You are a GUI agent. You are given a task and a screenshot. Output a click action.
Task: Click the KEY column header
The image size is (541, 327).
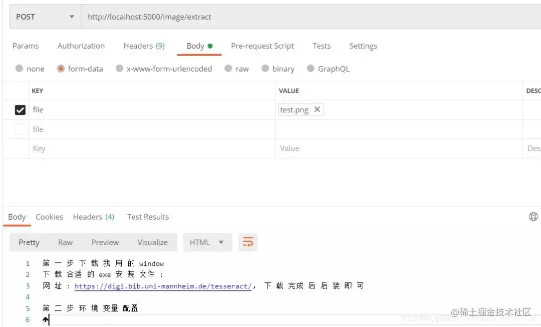tap(37, 91)
